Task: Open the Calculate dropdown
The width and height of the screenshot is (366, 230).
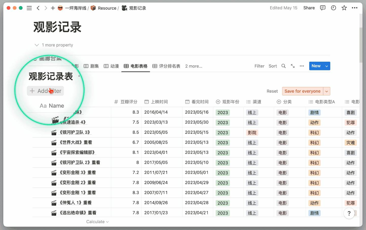Action: tap(97, 222)
